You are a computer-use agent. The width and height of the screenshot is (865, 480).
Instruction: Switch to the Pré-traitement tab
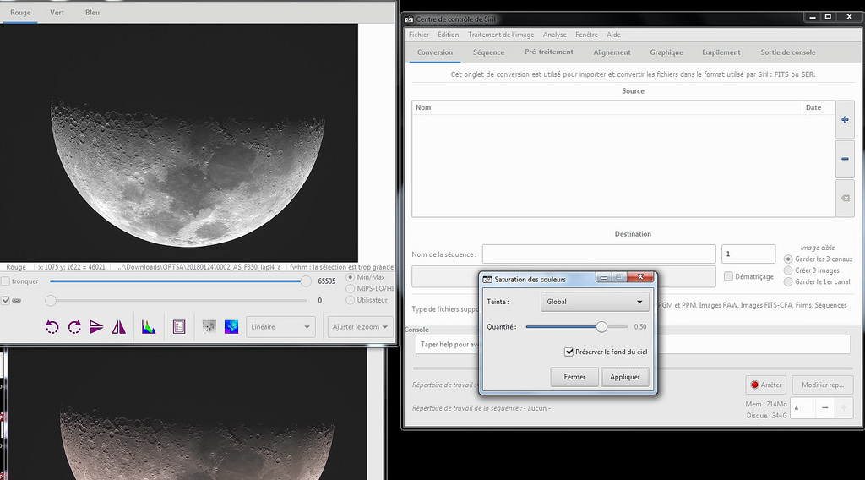(549, 52)
